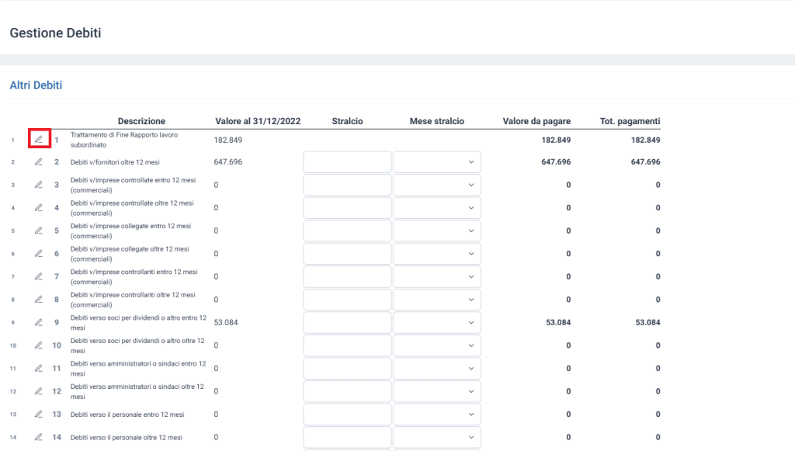Click pencil icon on row 3

pos(38,185)
